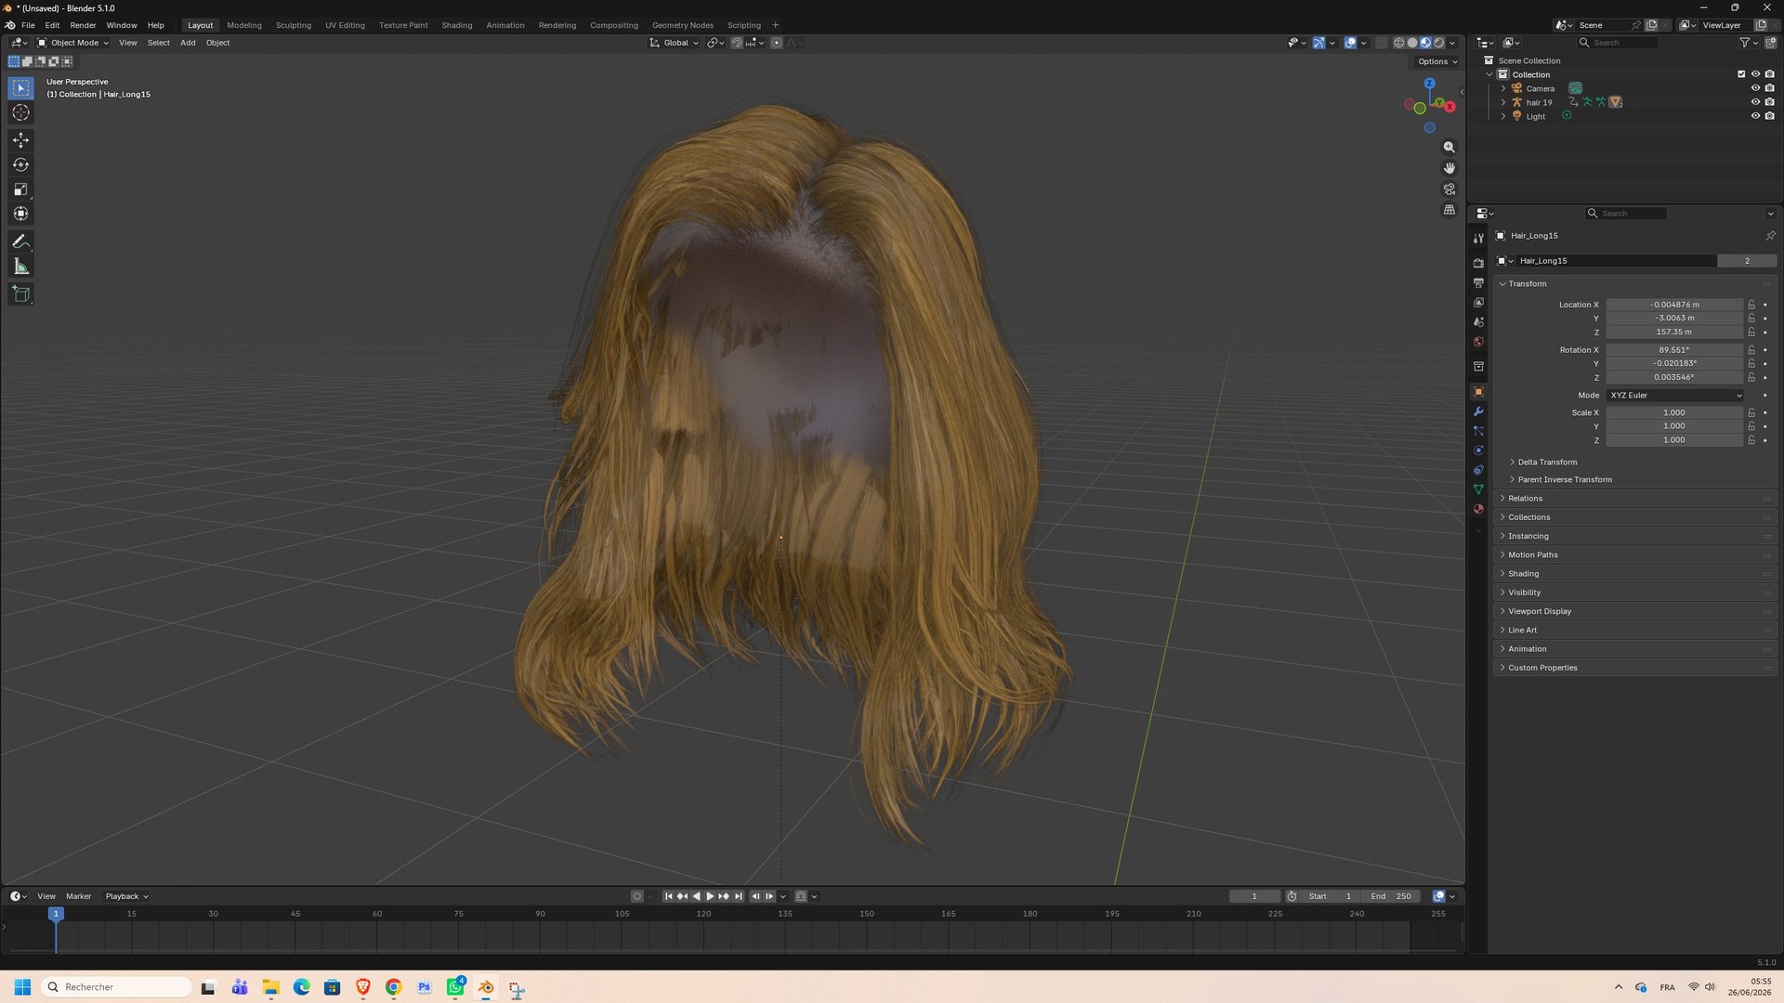The width and height of the screenshot is (1784, 1003).
Task: Click the Scale X value field
Action: point(1674,412)
